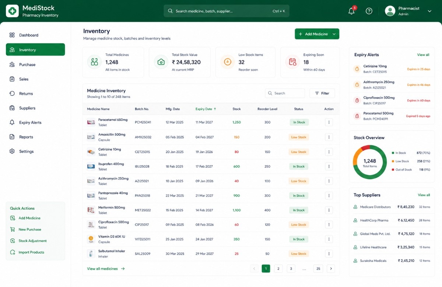Go to next page arrow
This screenshot has height=287, width=442.
331,269
